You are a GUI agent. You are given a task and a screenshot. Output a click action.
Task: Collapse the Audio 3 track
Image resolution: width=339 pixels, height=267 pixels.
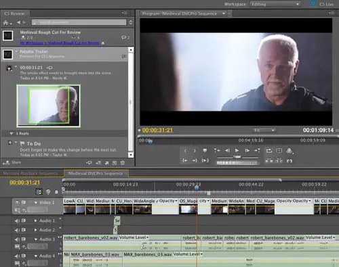click(35, 239)
